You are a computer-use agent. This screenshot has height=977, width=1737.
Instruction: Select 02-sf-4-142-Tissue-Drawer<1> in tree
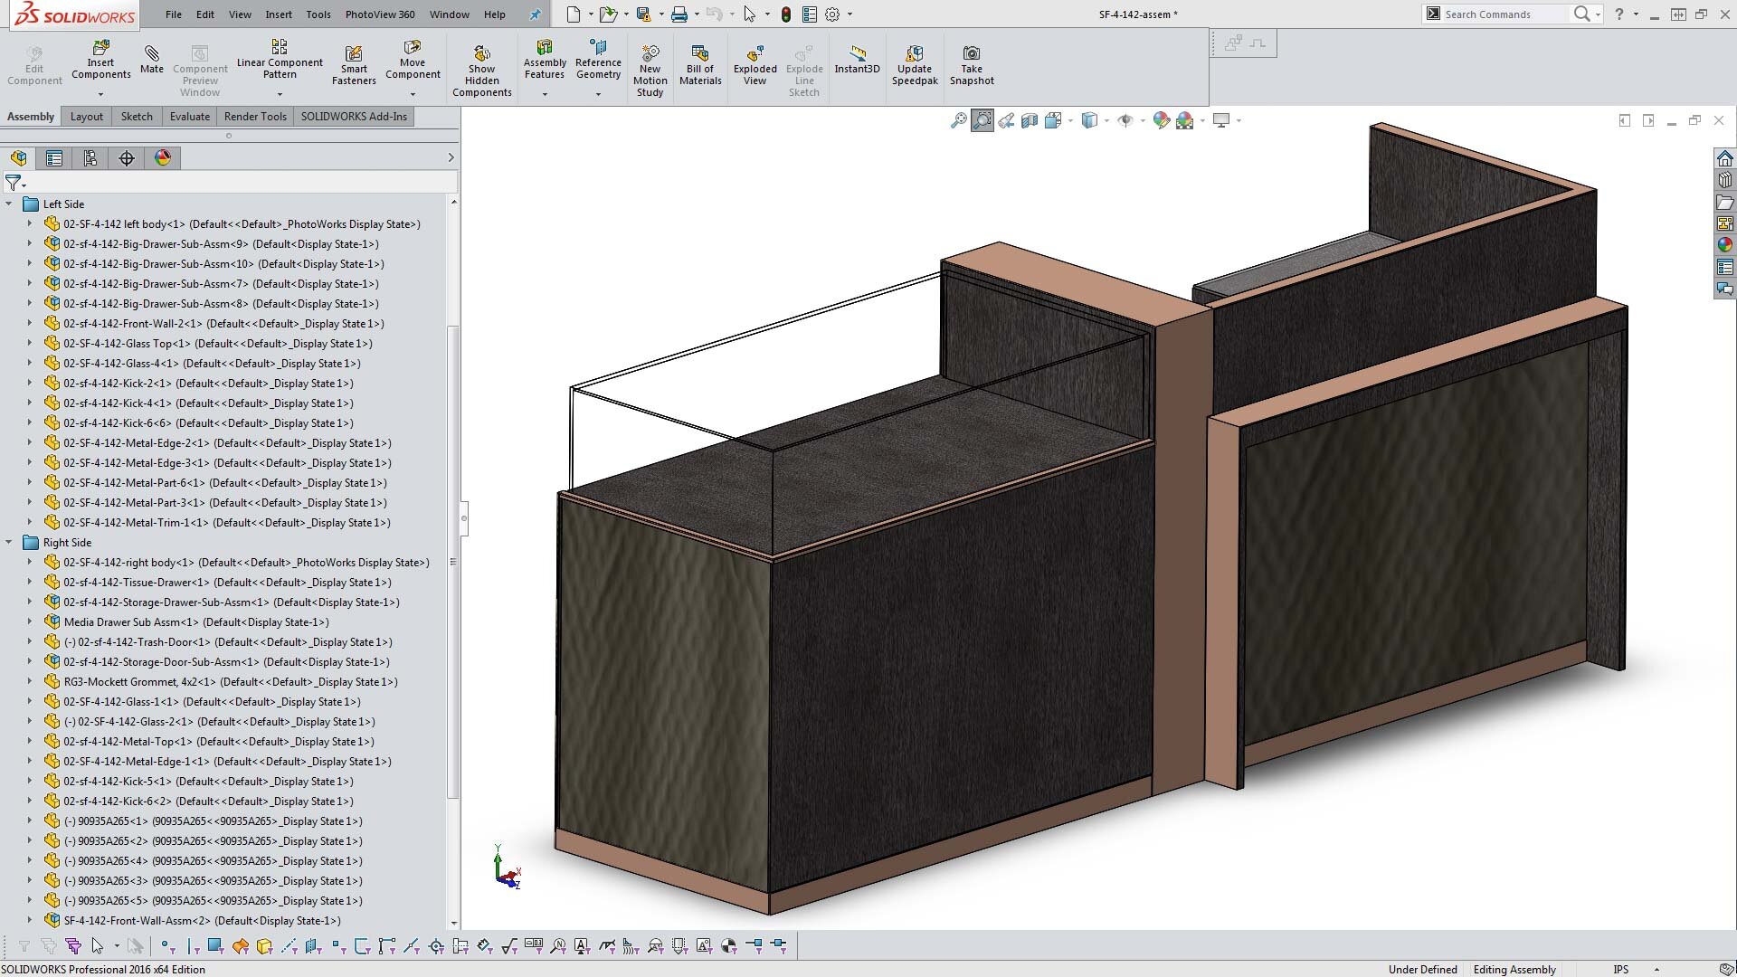coord(227,583)
